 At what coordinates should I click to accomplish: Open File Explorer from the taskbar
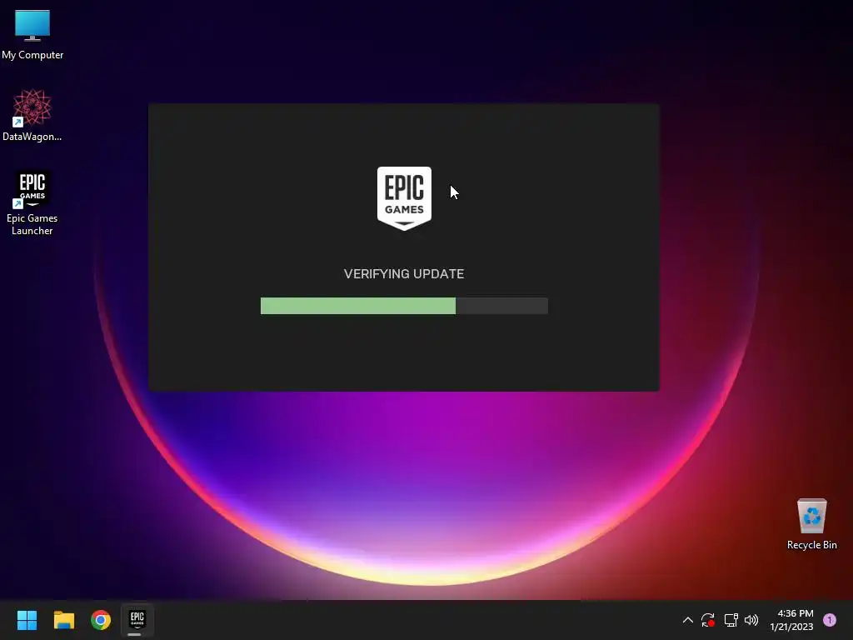[63, 620]
